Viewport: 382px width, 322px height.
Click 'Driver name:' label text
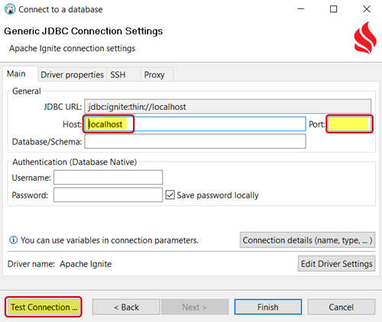pos(31,264)
